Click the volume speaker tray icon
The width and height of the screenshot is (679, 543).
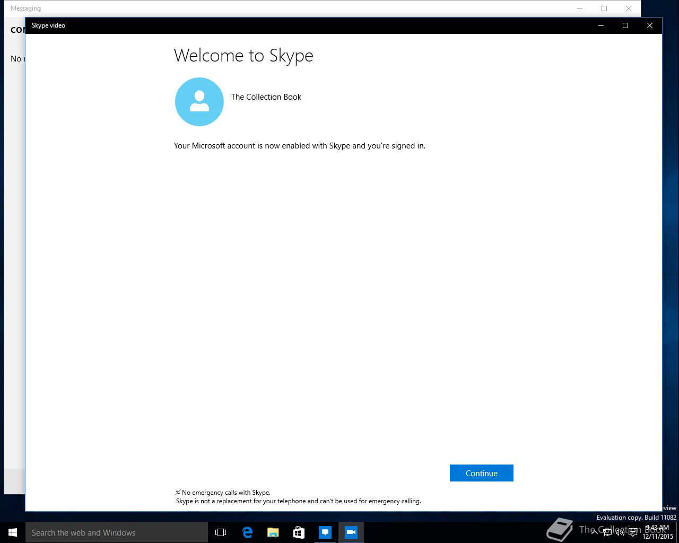click(x=620, y=532)
